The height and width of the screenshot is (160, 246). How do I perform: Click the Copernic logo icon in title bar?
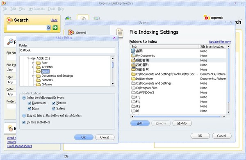pos(4,3)
